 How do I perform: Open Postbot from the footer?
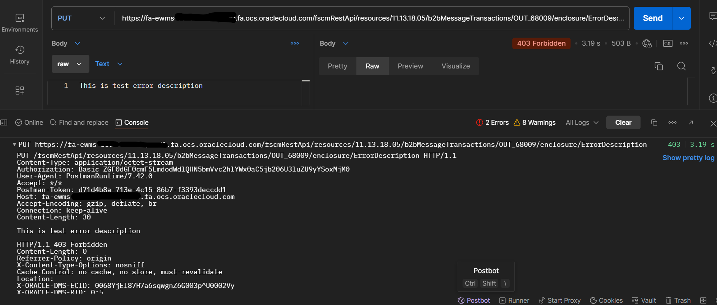(474, 300)
